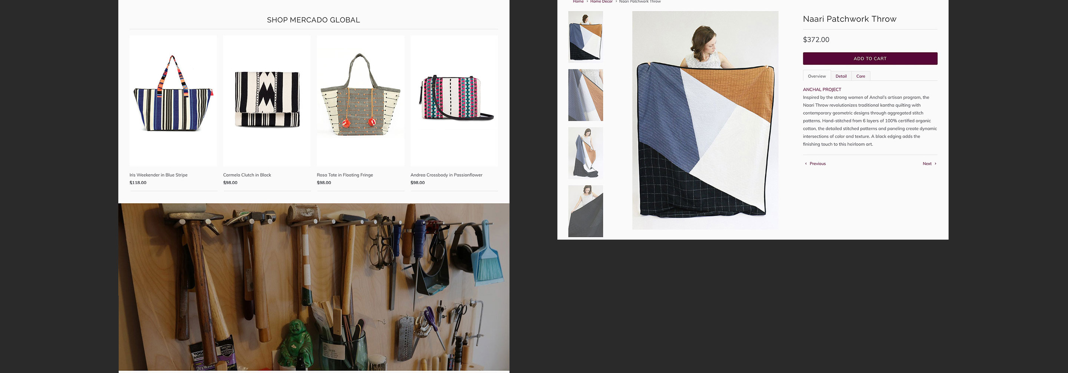Click the main Naari Patchwork Throw image
1068x373 pixels.
(705, 120)
